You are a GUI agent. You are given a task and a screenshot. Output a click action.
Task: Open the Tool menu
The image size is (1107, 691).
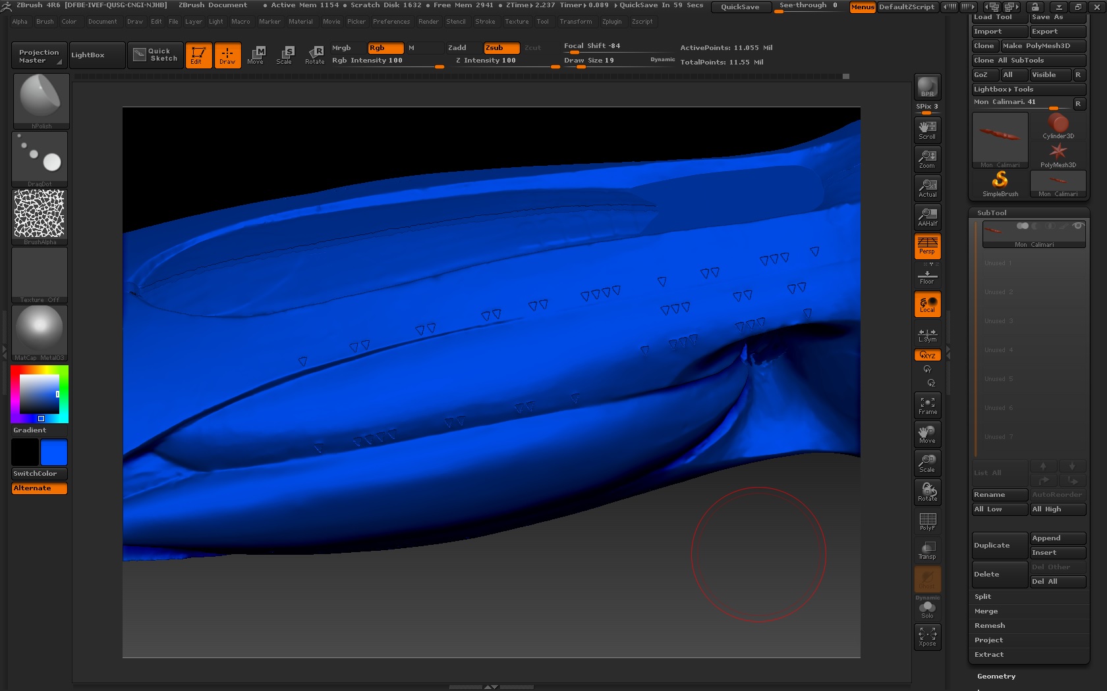(543, 22)
